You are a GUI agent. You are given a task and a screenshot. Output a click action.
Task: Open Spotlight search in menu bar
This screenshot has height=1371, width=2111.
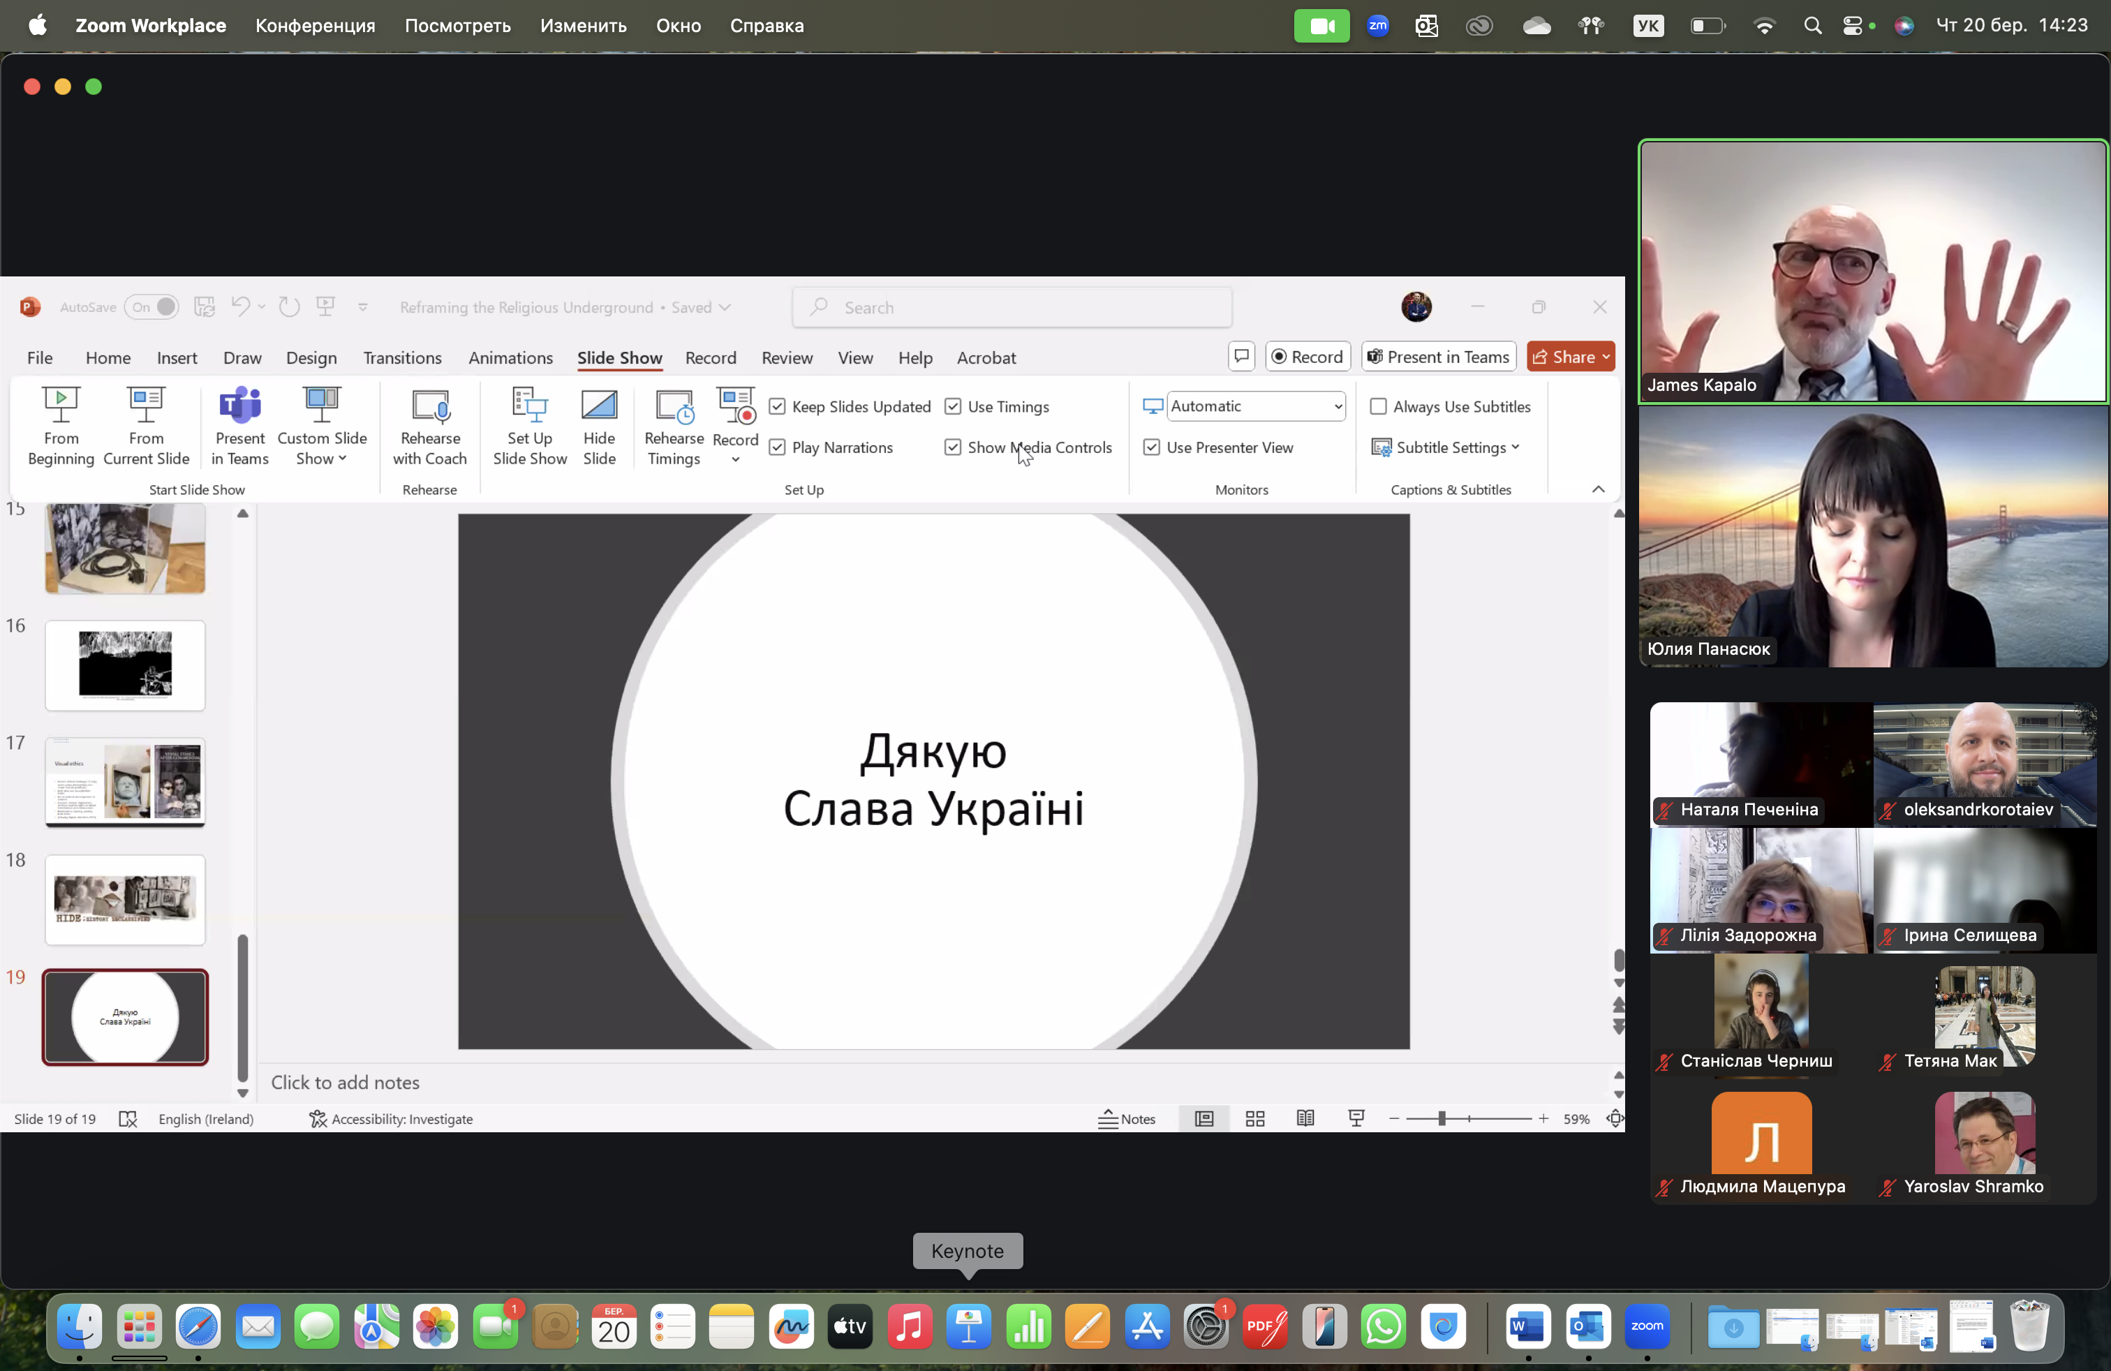1812,26
